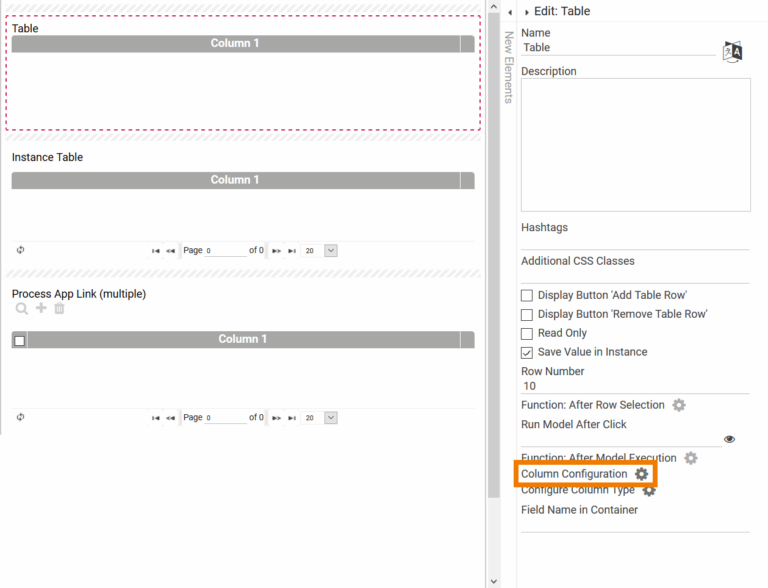The height and width of the screenshot is (588, 768).
Task: Check the Read Only option
Action: [527, 334]
